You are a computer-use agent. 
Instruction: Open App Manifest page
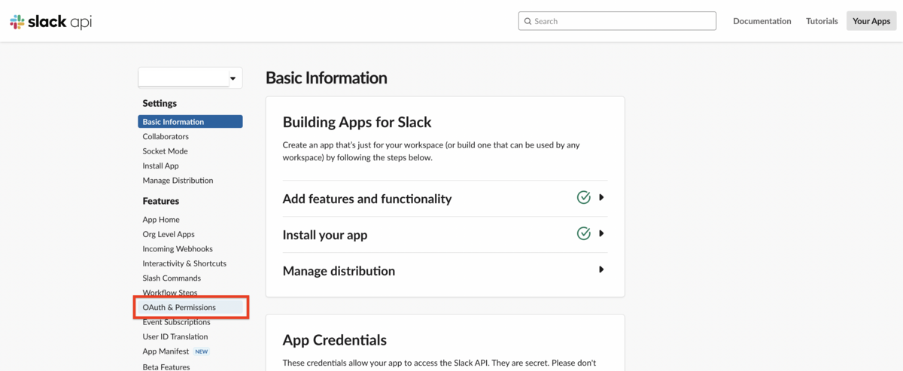coord(166,351)
